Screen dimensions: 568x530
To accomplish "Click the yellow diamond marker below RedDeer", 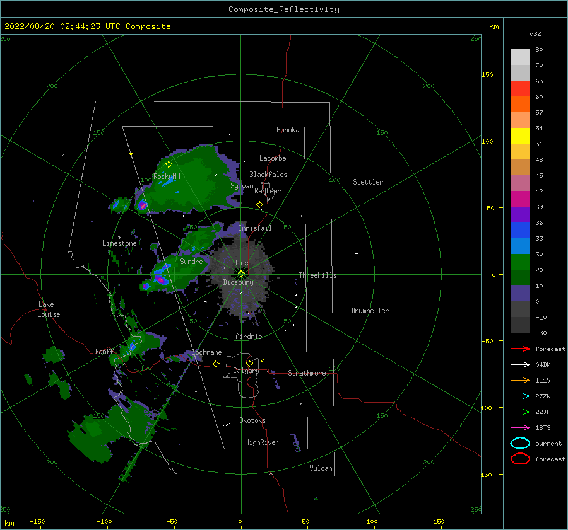I will [x=259, y=204].
